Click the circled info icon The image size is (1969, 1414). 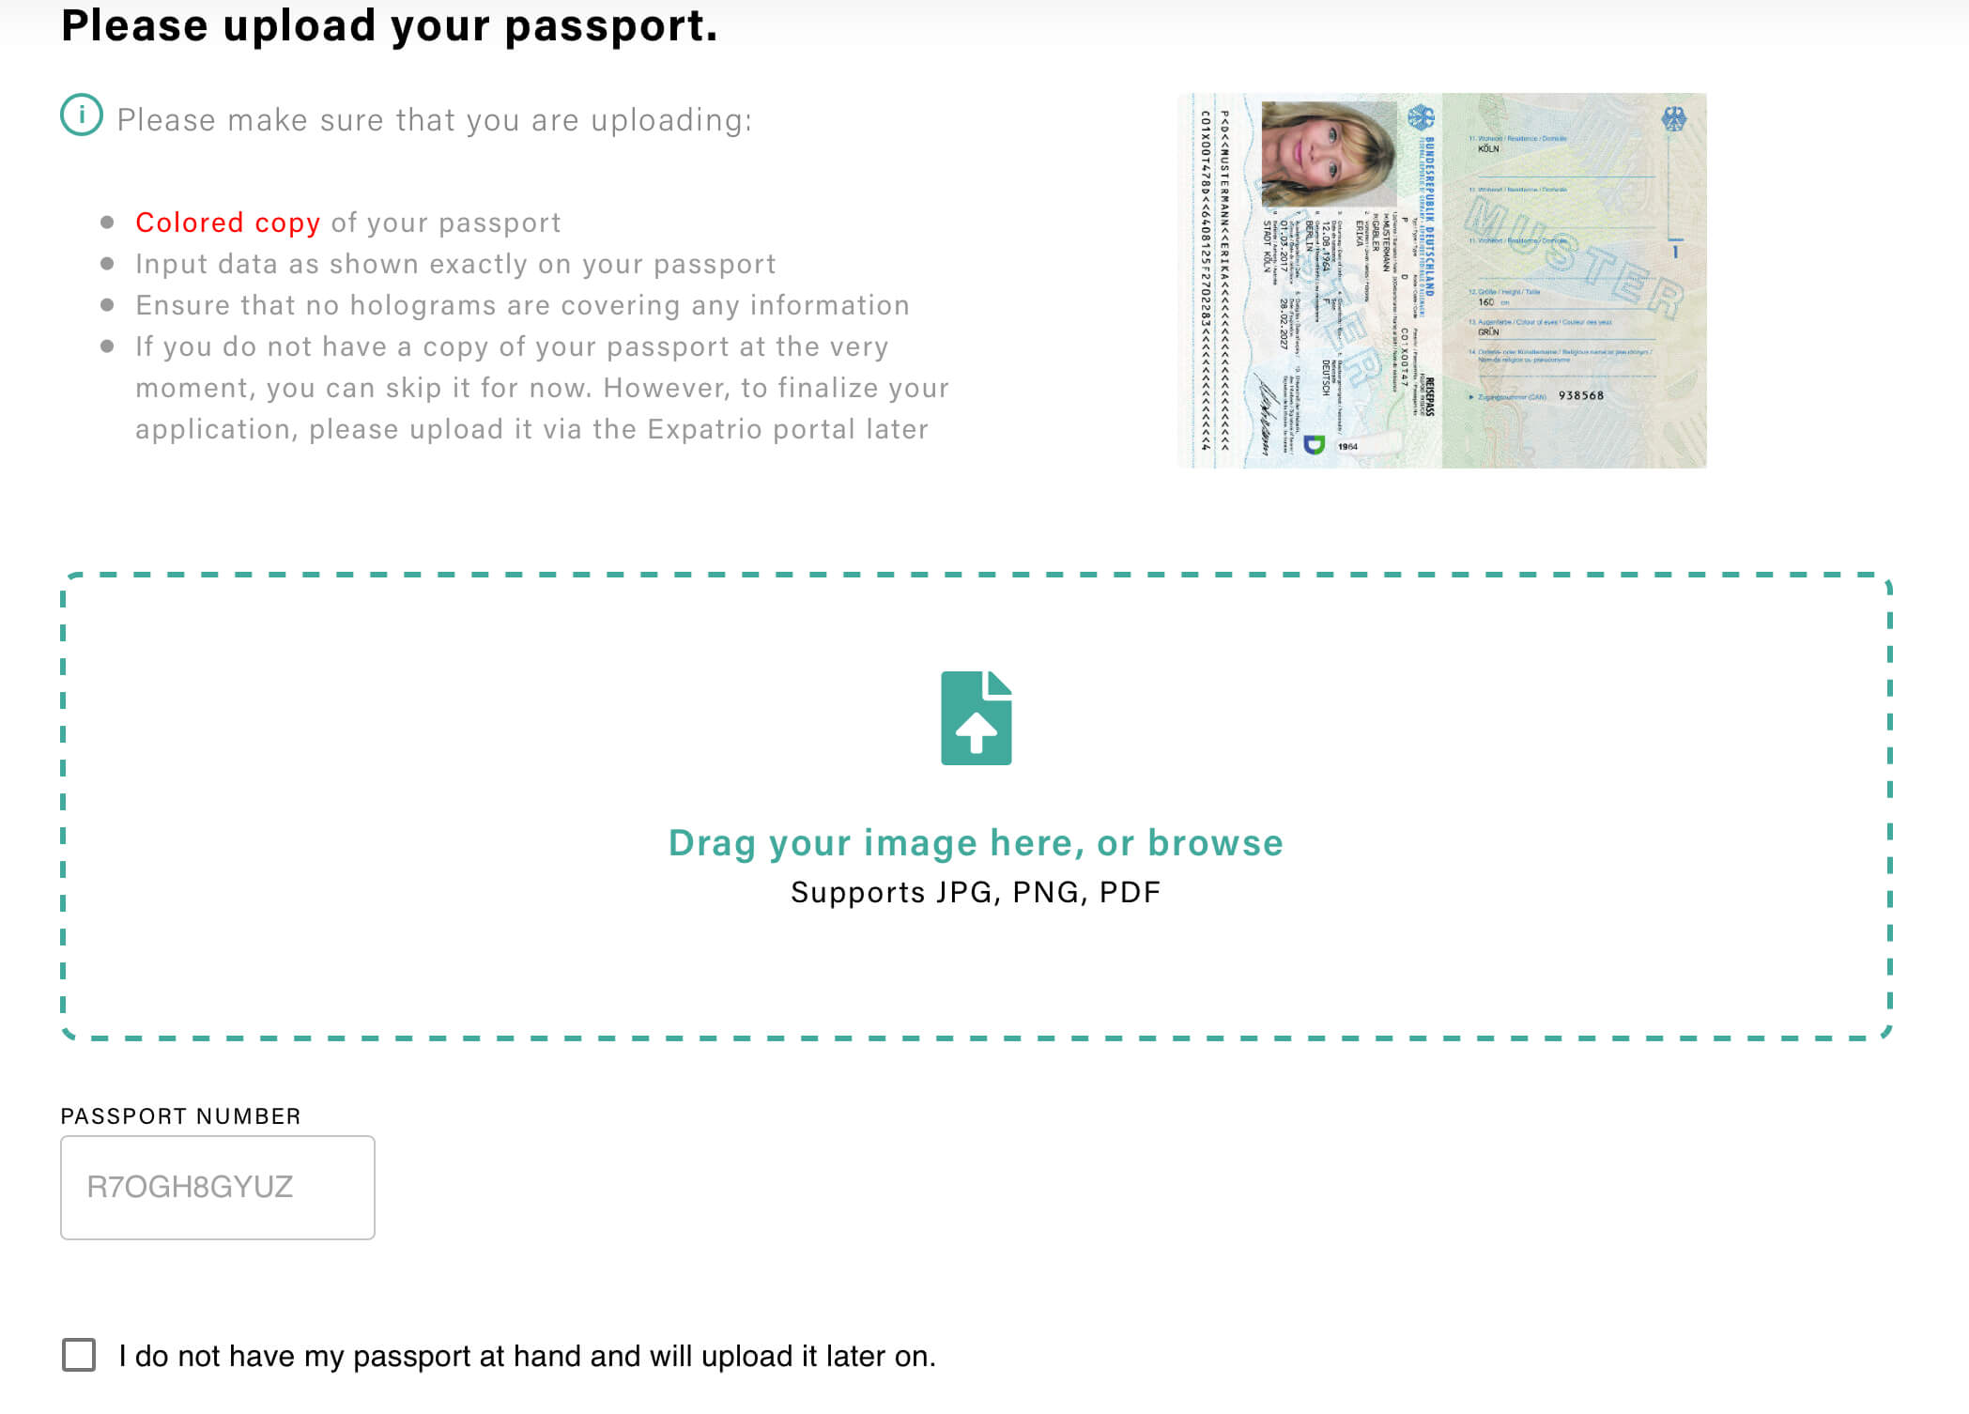tap(82, 115)
